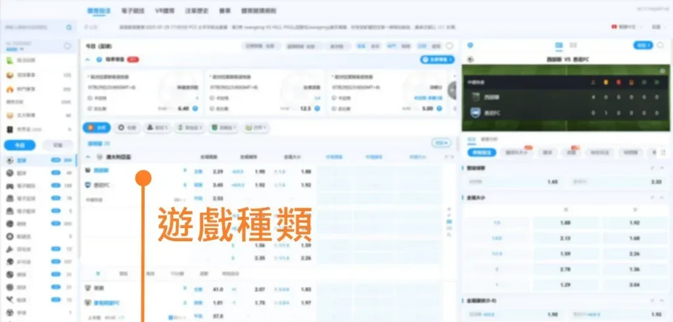Click the scoreboard view icon in match panel
Viewport: 673px width, 322px height.
point(559,45)
